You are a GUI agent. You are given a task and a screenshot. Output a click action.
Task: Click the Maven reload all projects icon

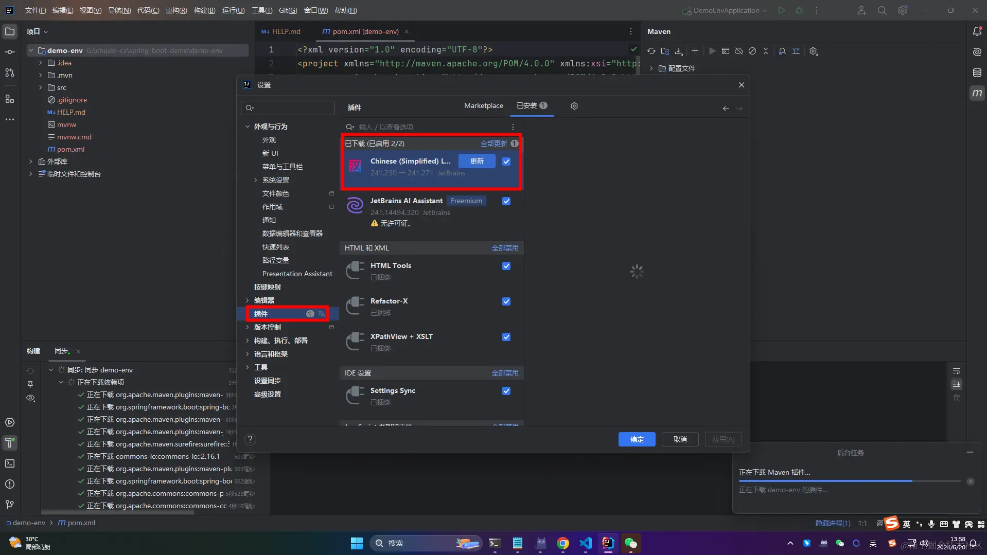coord(651,51)
